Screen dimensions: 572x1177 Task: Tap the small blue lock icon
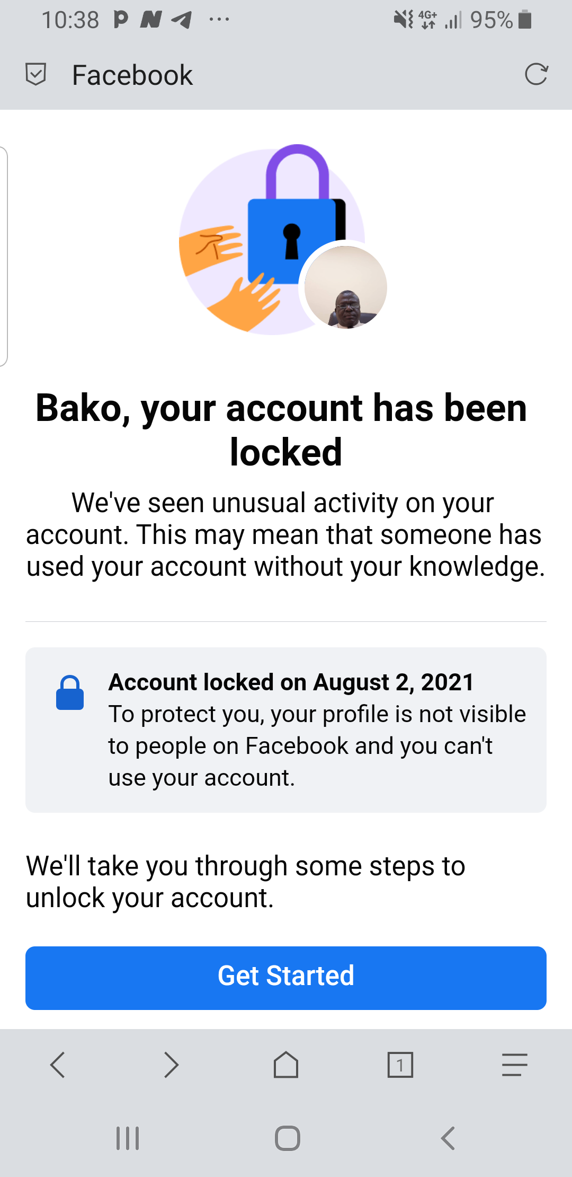point(70,692)
